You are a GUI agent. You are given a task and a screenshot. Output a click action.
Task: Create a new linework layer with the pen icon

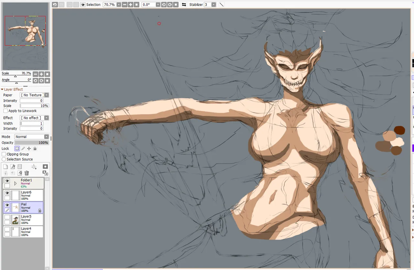[13, 166]
